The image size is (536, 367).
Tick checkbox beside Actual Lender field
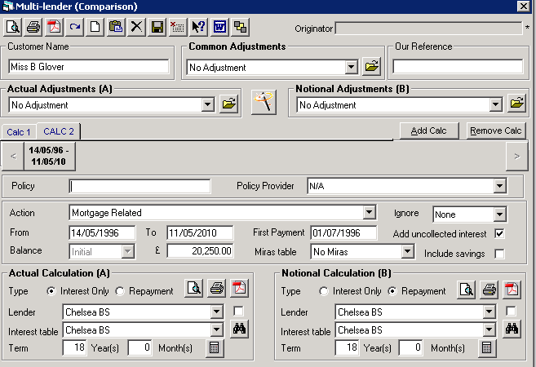[x=238, y=312]
